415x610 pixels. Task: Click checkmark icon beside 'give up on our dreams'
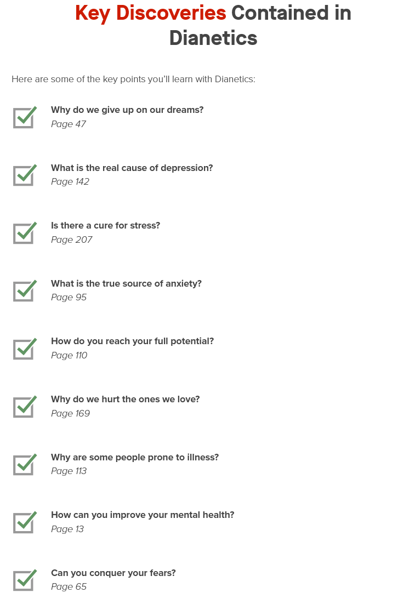pyautogui.click(x=24, y=117)
